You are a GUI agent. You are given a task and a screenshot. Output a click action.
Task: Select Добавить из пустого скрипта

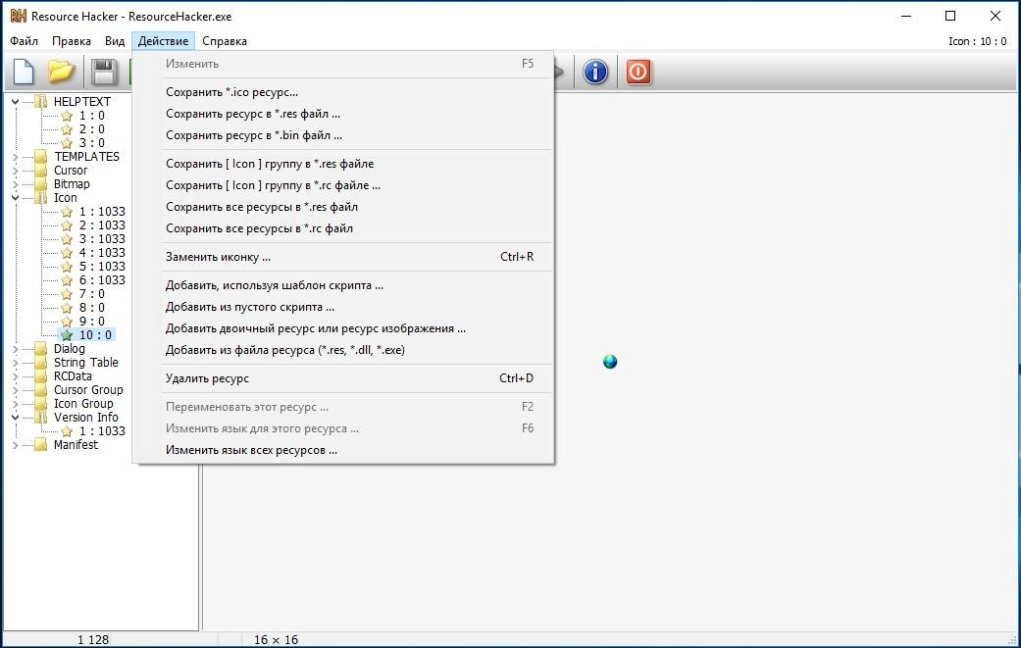(343, 307)
